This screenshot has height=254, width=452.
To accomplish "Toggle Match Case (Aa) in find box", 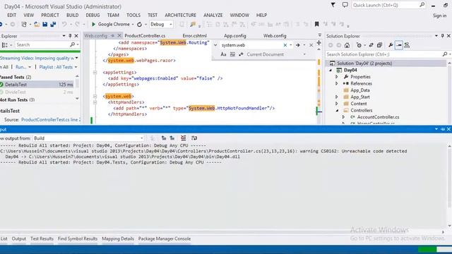I will tap(223, 54).
